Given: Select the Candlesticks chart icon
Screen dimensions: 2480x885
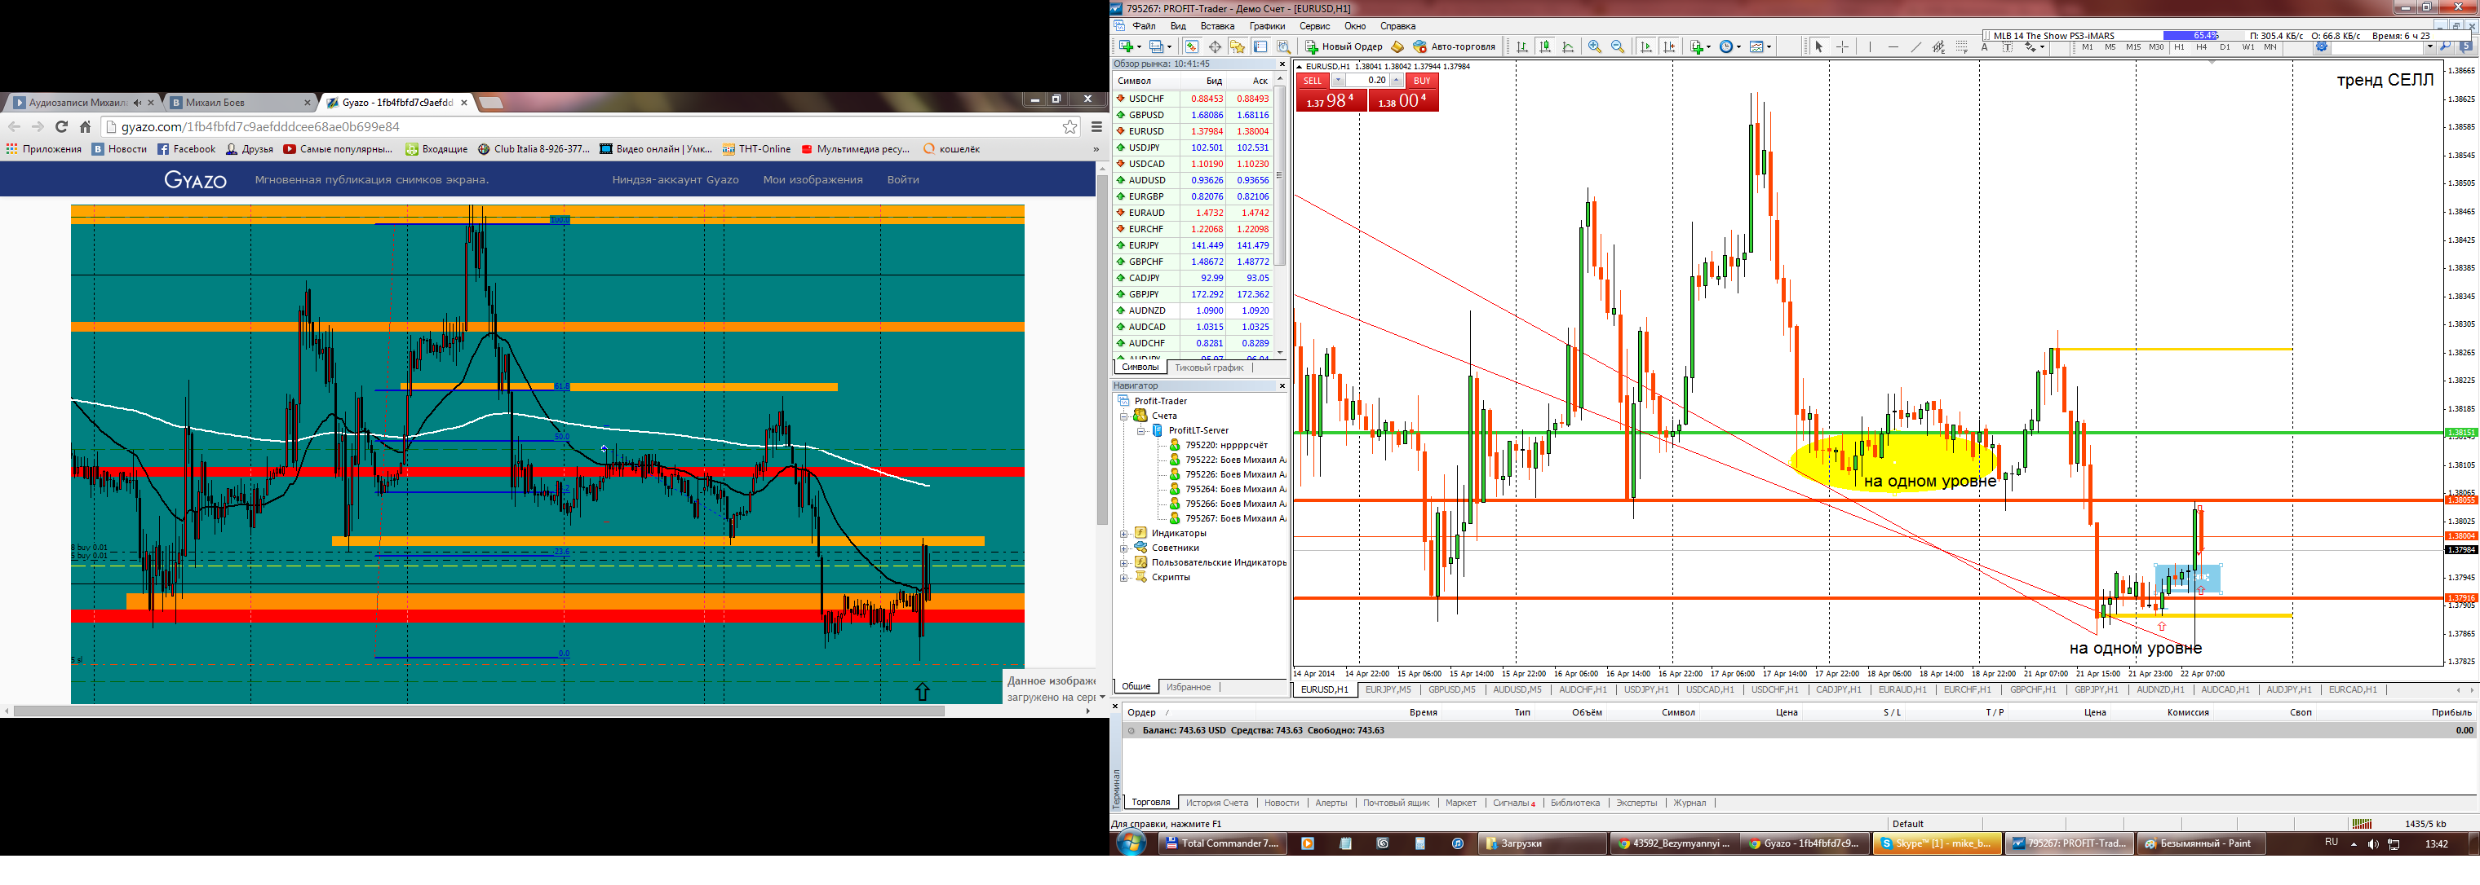Looking at the screenshot, I should coord(1545,46).
